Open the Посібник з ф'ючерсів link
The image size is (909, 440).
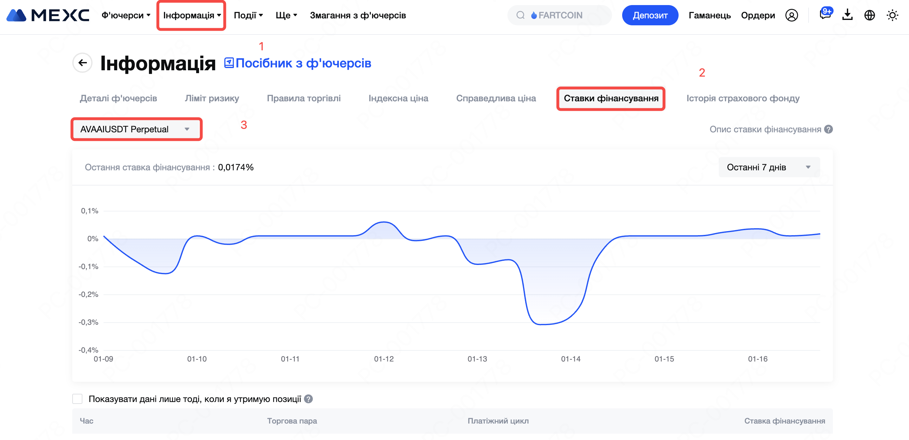(298, 63)
